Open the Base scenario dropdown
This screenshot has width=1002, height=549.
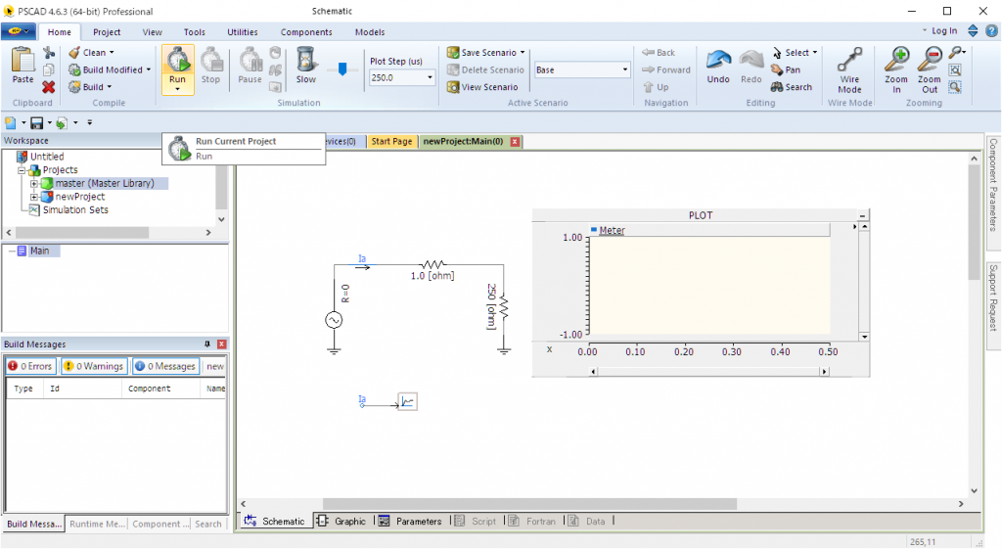click(625, 69)
